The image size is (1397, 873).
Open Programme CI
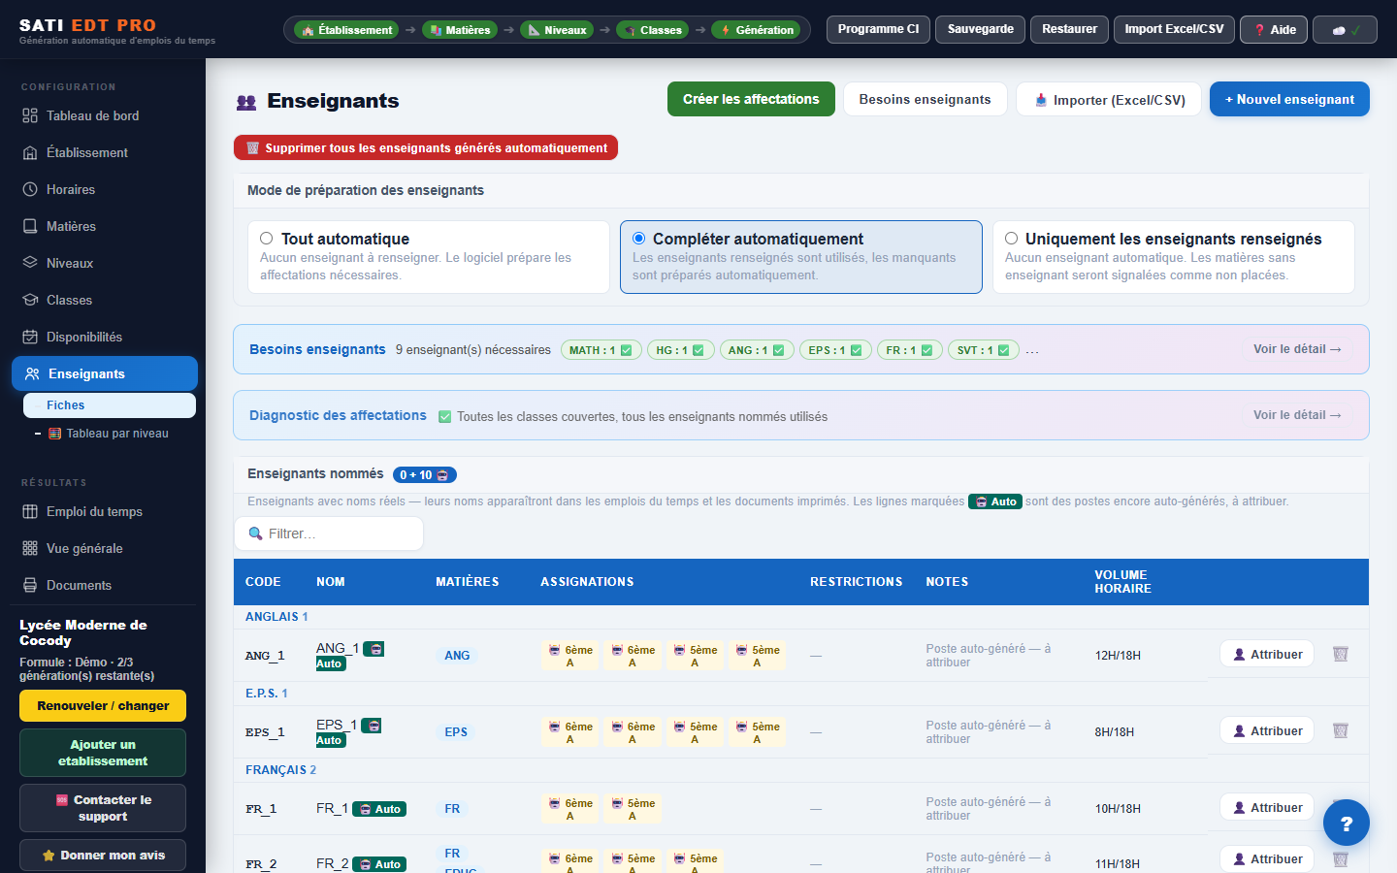point(878,29)
